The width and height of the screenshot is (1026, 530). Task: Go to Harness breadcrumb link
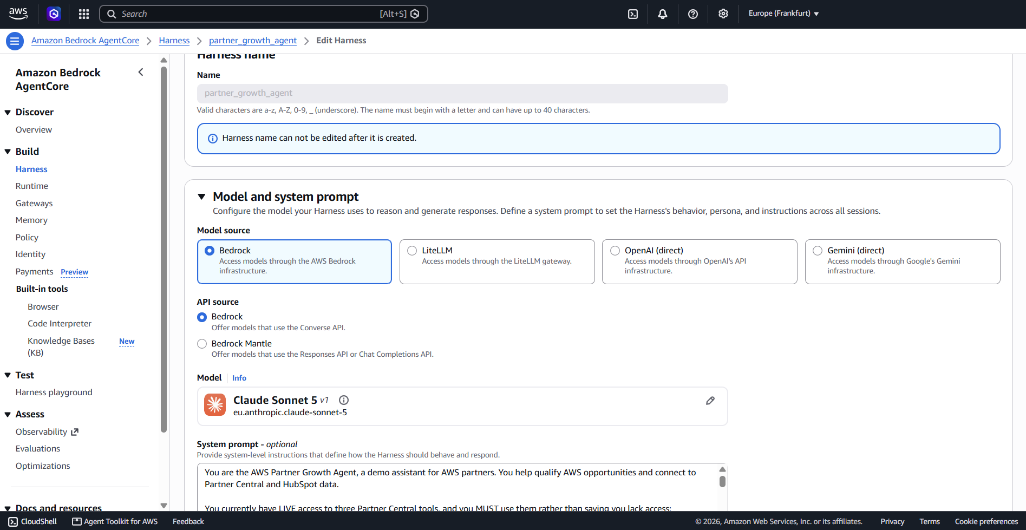click(174, 41)
